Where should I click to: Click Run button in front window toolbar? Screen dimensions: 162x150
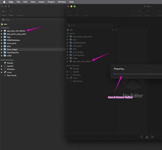tap(133, 11)
